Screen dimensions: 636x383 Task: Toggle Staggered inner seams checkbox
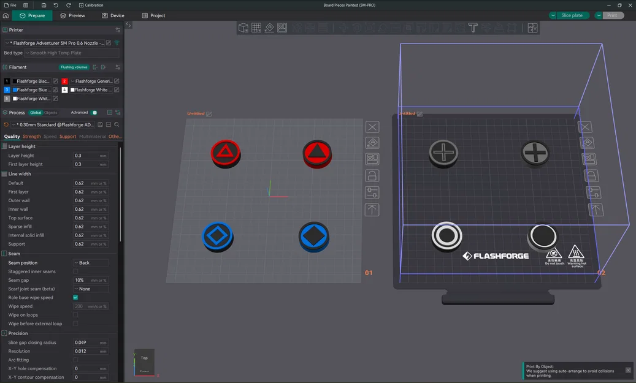(75, 271)
